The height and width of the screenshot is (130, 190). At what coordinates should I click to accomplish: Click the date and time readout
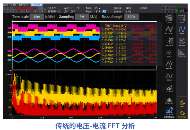point(15,5)
